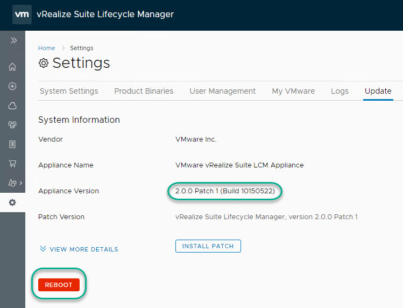Open the Product Binaries tab
This screenshot has height=308, width=403.
[144, 91]
